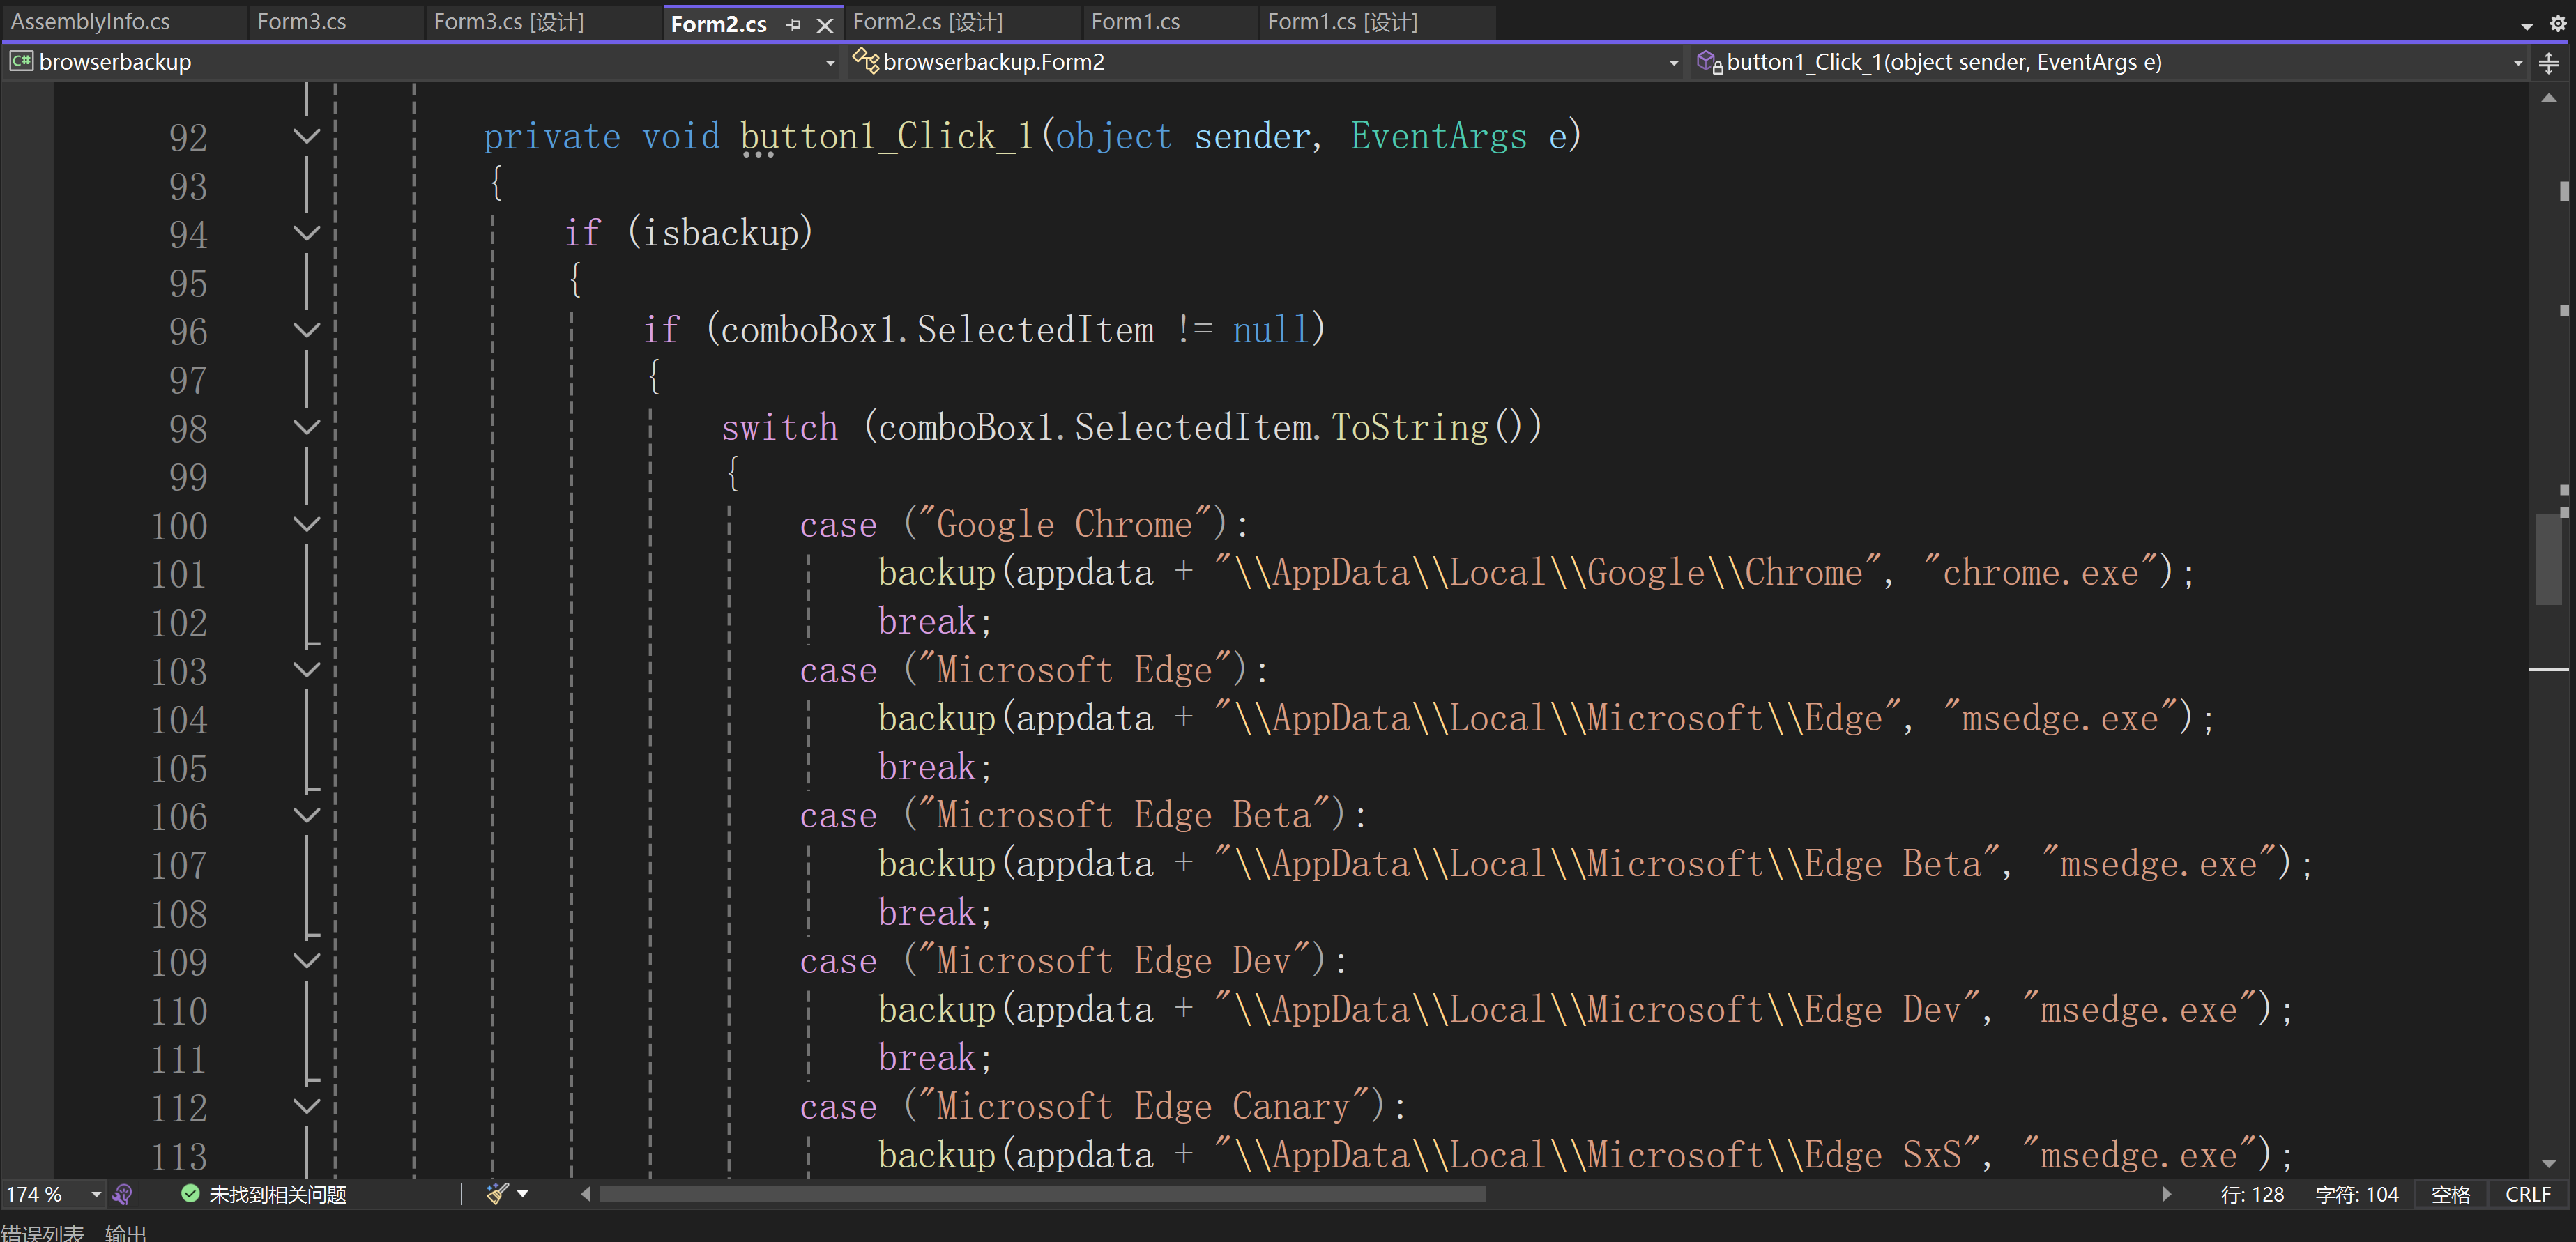Collapse the Edge Beta case at line 106
The height and width of the screenshot is (1242, 2576).
pyautogui.click(x=307, y=815)
